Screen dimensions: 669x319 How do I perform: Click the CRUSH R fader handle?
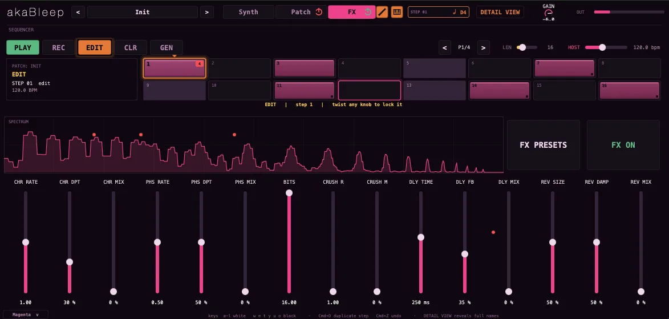(x=333, y=292)
